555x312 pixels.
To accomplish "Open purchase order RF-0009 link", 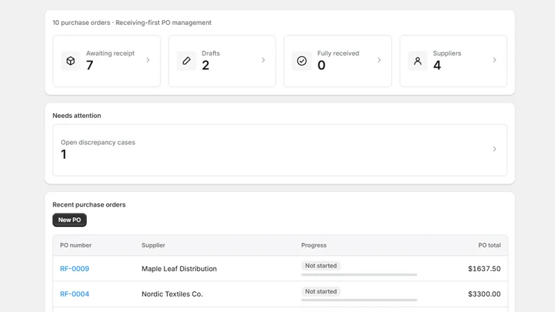I will [x=74, y=268].
